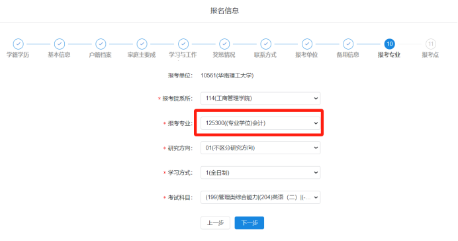This screenshot has width=458, height=241.
Task: Click the 下一步 button
Action: click(249, 223)
